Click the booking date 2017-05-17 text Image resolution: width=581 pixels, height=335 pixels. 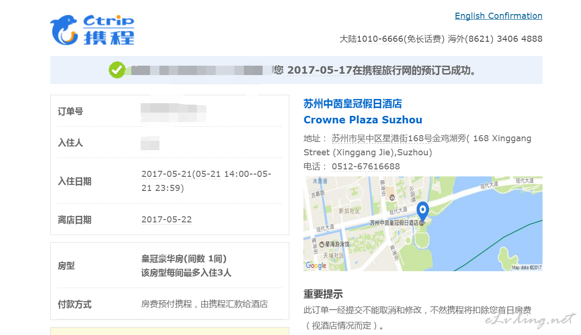coord(319,70)
